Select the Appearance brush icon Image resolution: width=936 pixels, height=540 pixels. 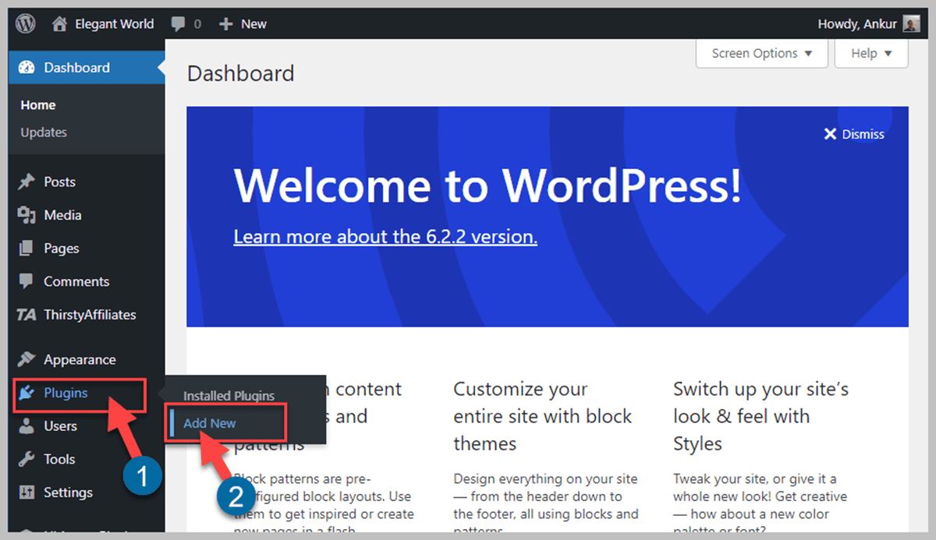tap(26, 359)
